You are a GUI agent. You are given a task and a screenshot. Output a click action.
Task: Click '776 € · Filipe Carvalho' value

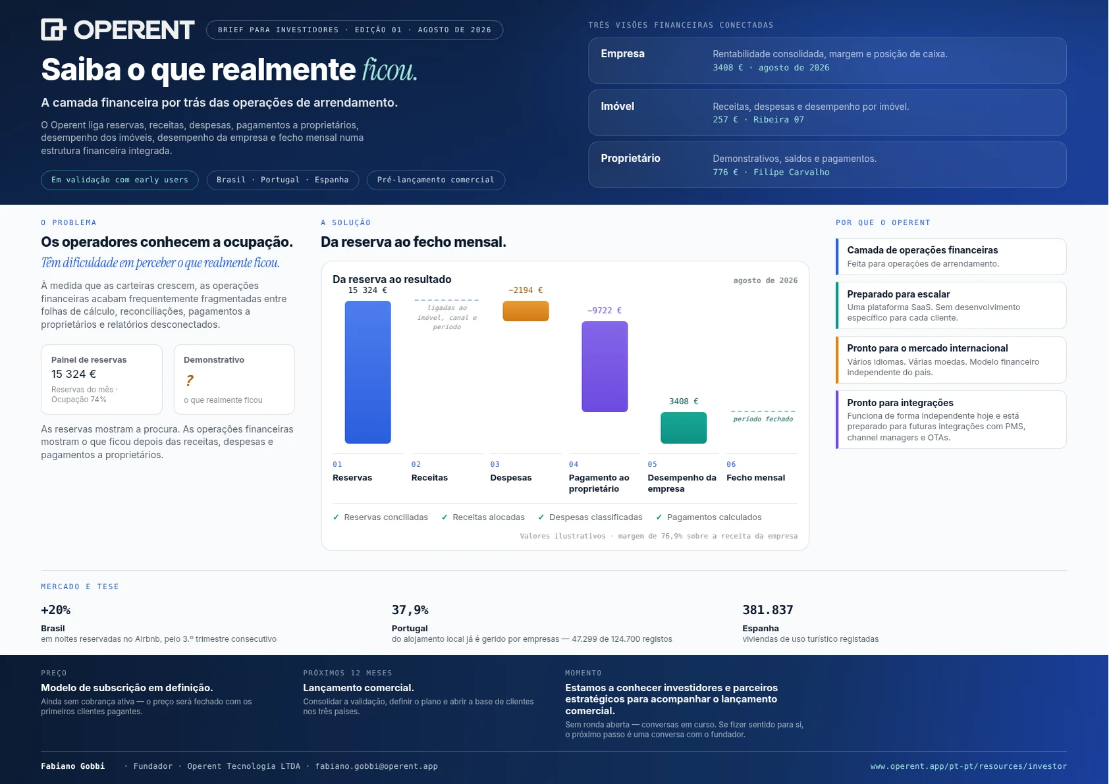(771, 172)
